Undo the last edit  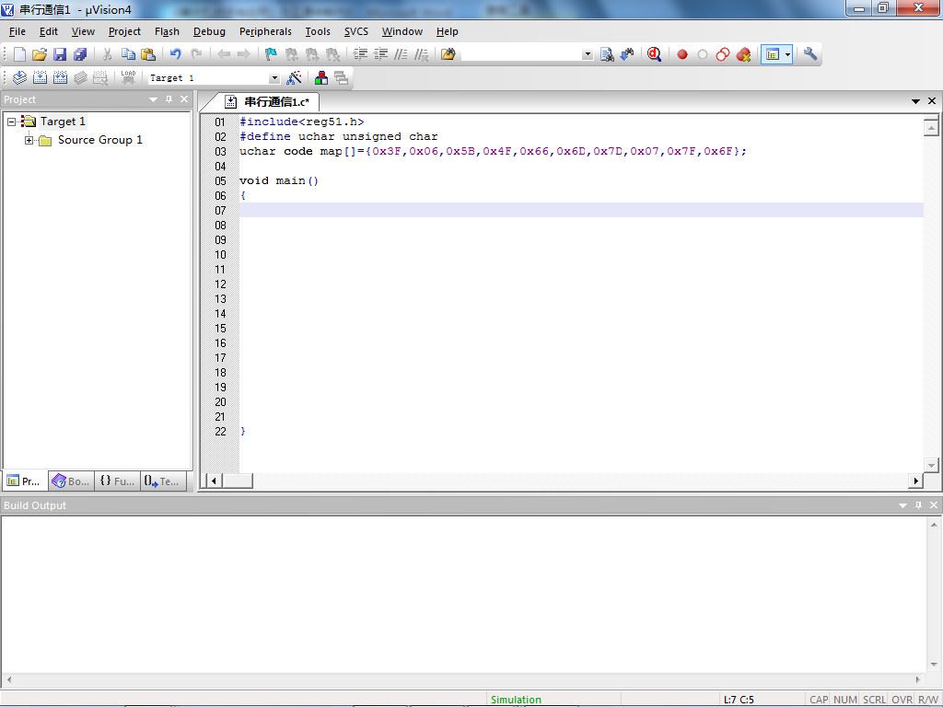(x=176, y=54)
